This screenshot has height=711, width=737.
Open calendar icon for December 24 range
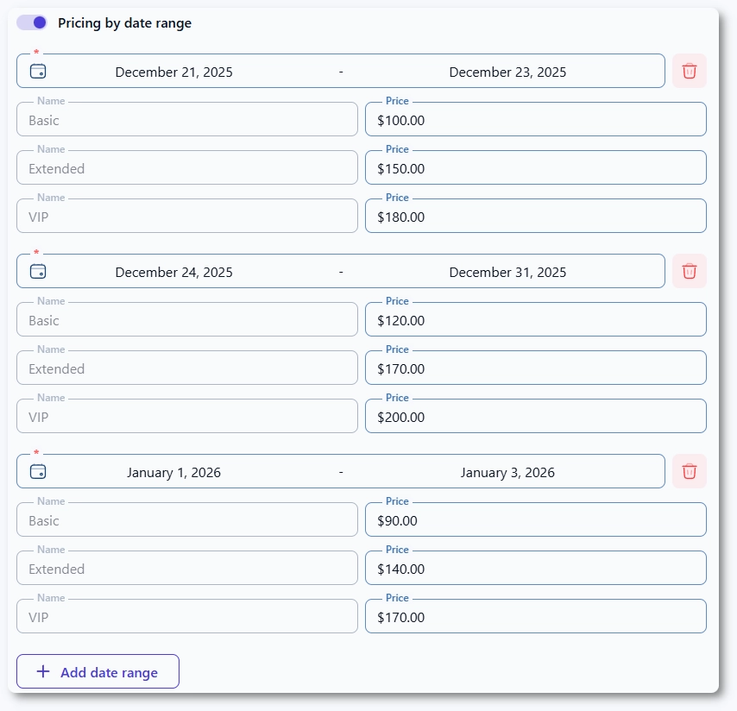[x=38, y=272]
